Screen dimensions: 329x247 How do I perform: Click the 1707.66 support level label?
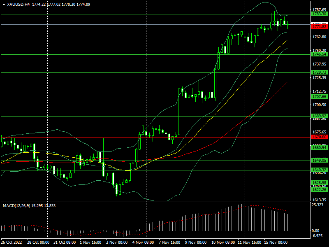319,97
